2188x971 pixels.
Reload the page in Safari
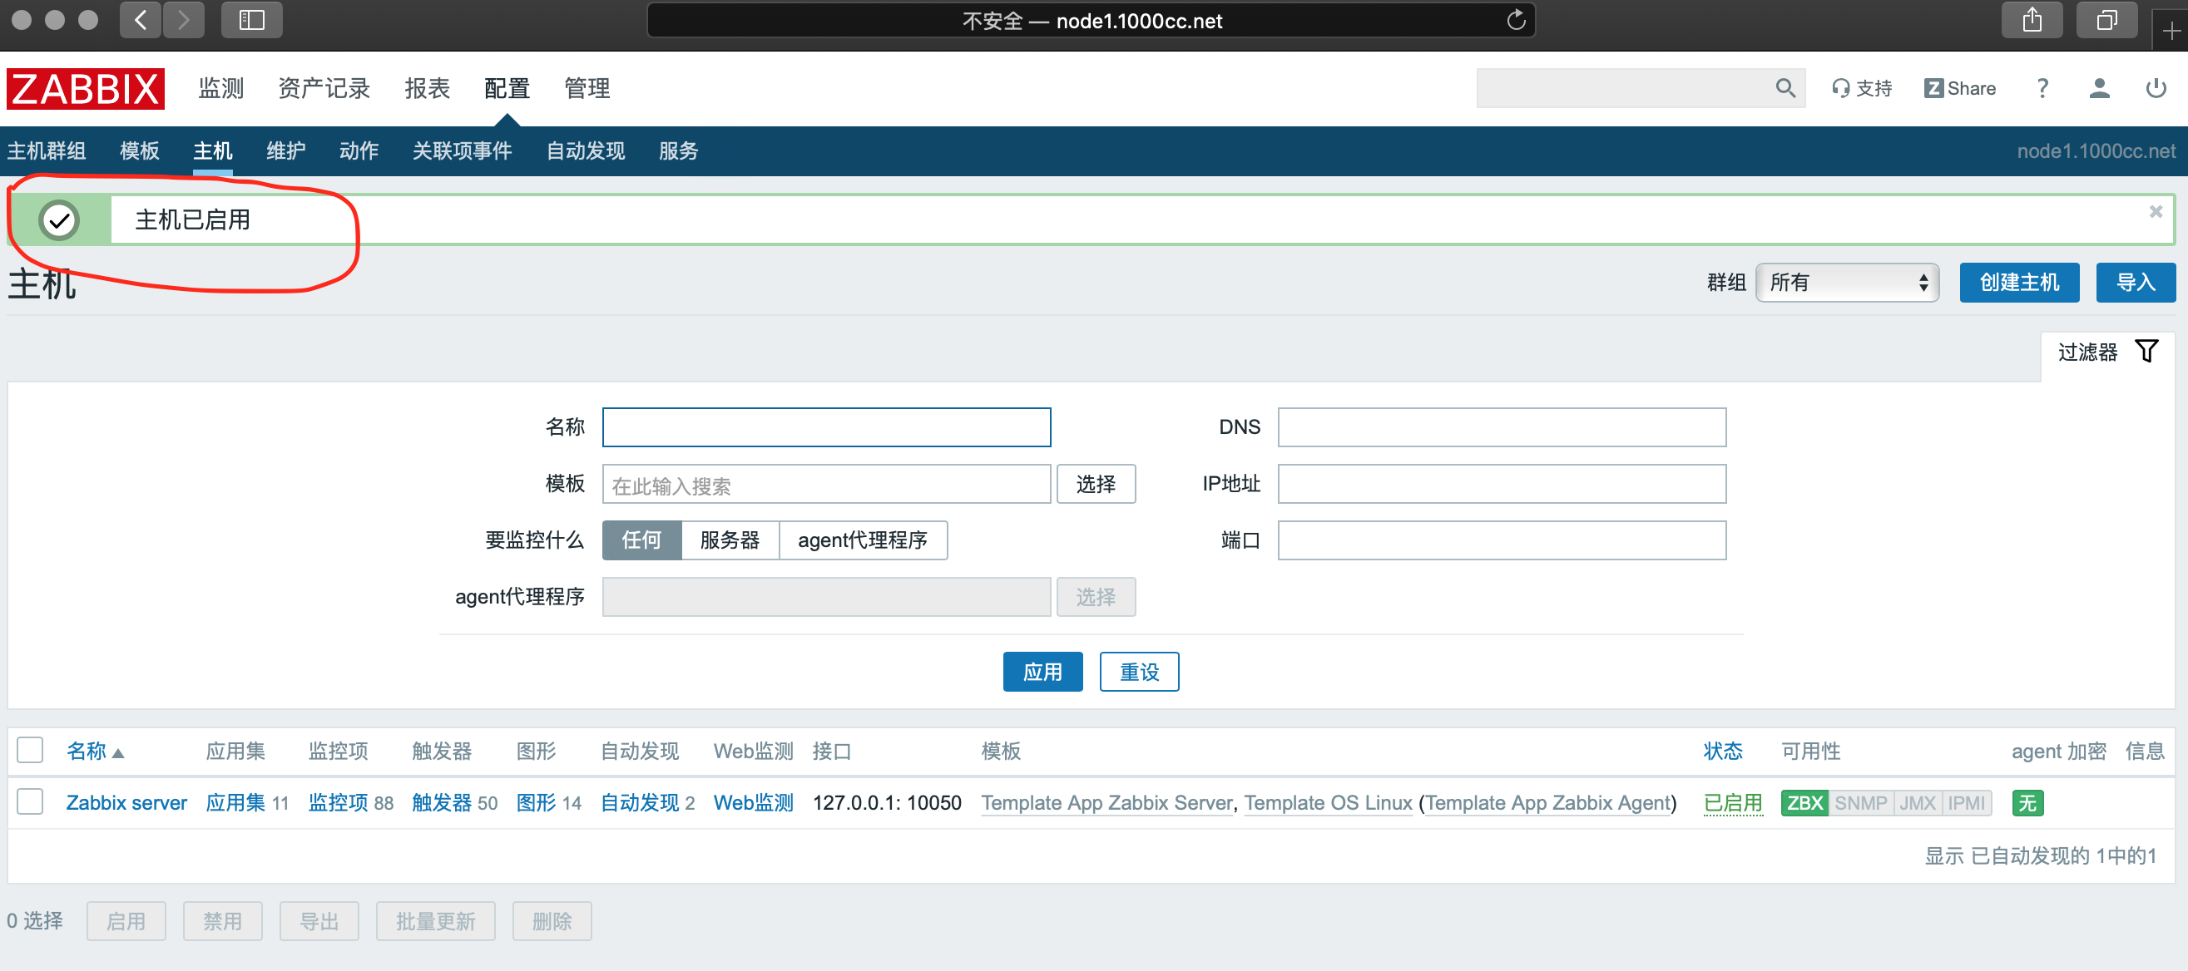point(1516,21)
